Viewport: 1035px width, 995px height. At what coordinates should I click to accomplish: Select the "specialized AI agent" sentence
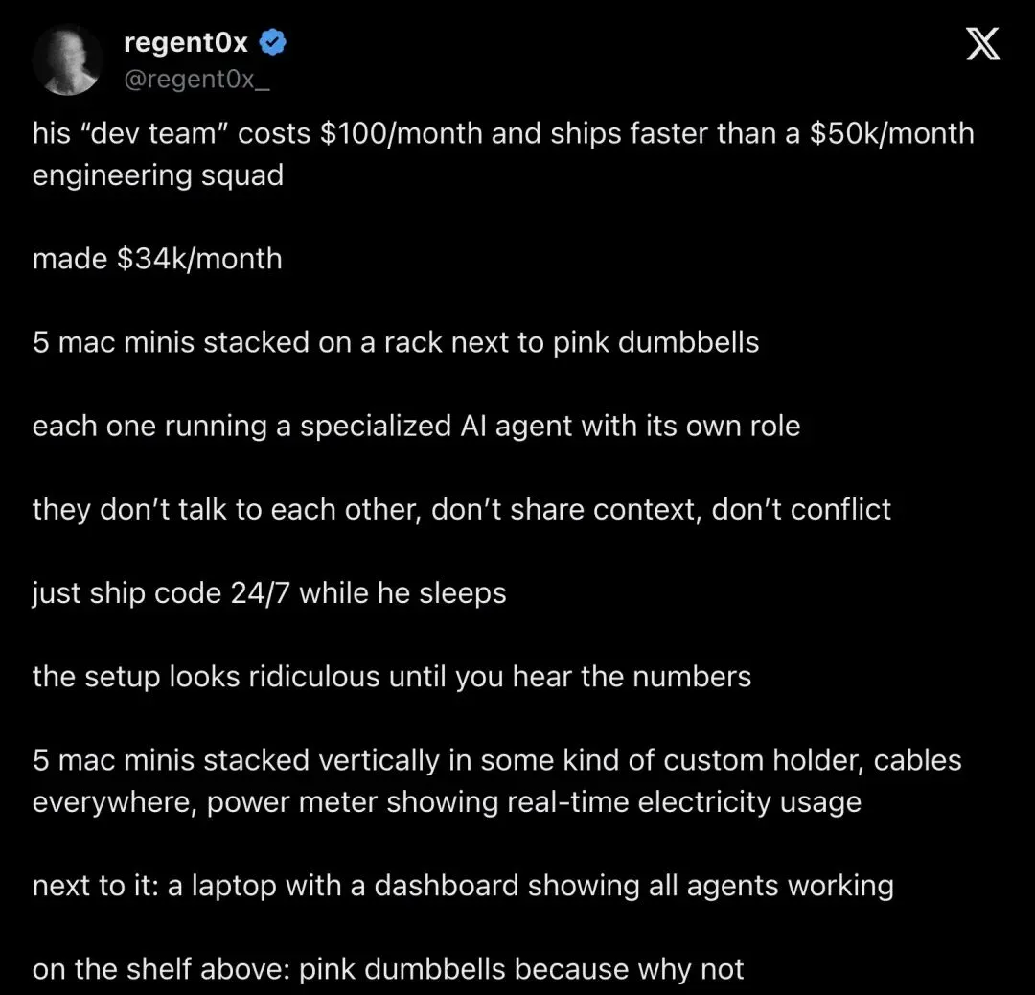416,427
